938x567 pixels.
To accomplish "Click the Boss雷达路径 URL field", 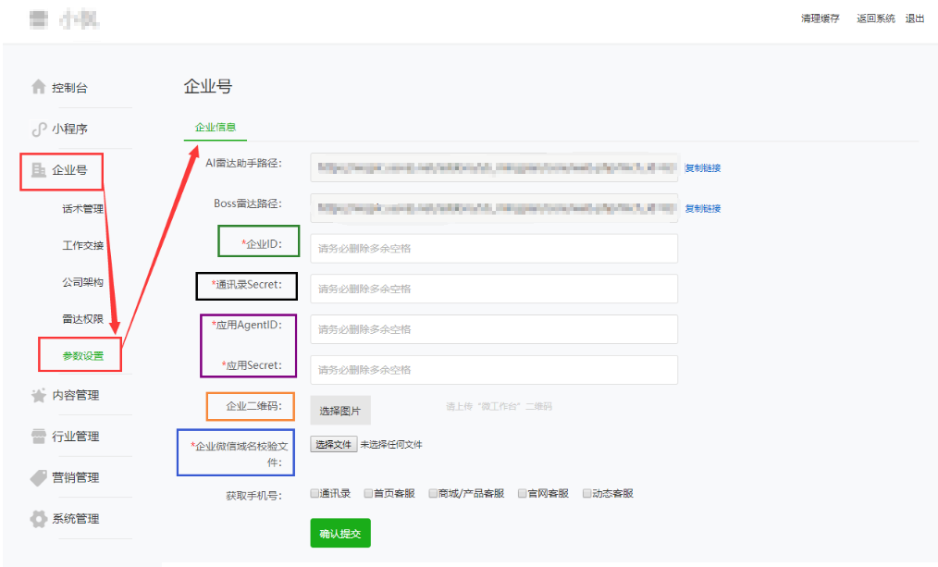I will pyautogui.click(x=494, y=208).
